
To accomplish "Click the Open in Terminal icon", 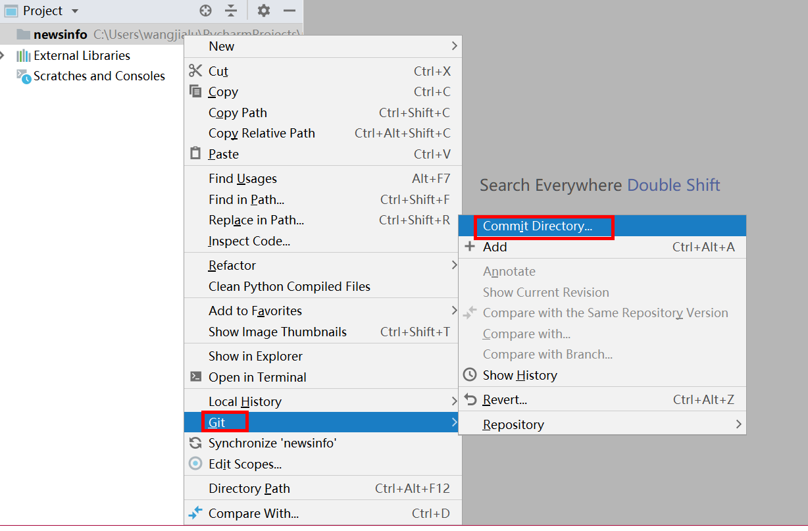I will point(195,377).
